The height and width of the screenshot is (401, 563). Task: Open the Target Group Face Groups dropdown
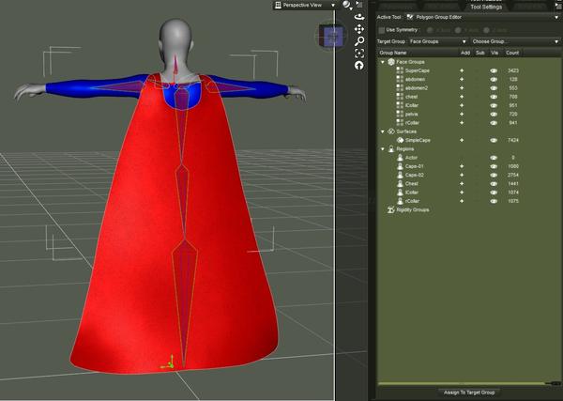coord(437,41)
